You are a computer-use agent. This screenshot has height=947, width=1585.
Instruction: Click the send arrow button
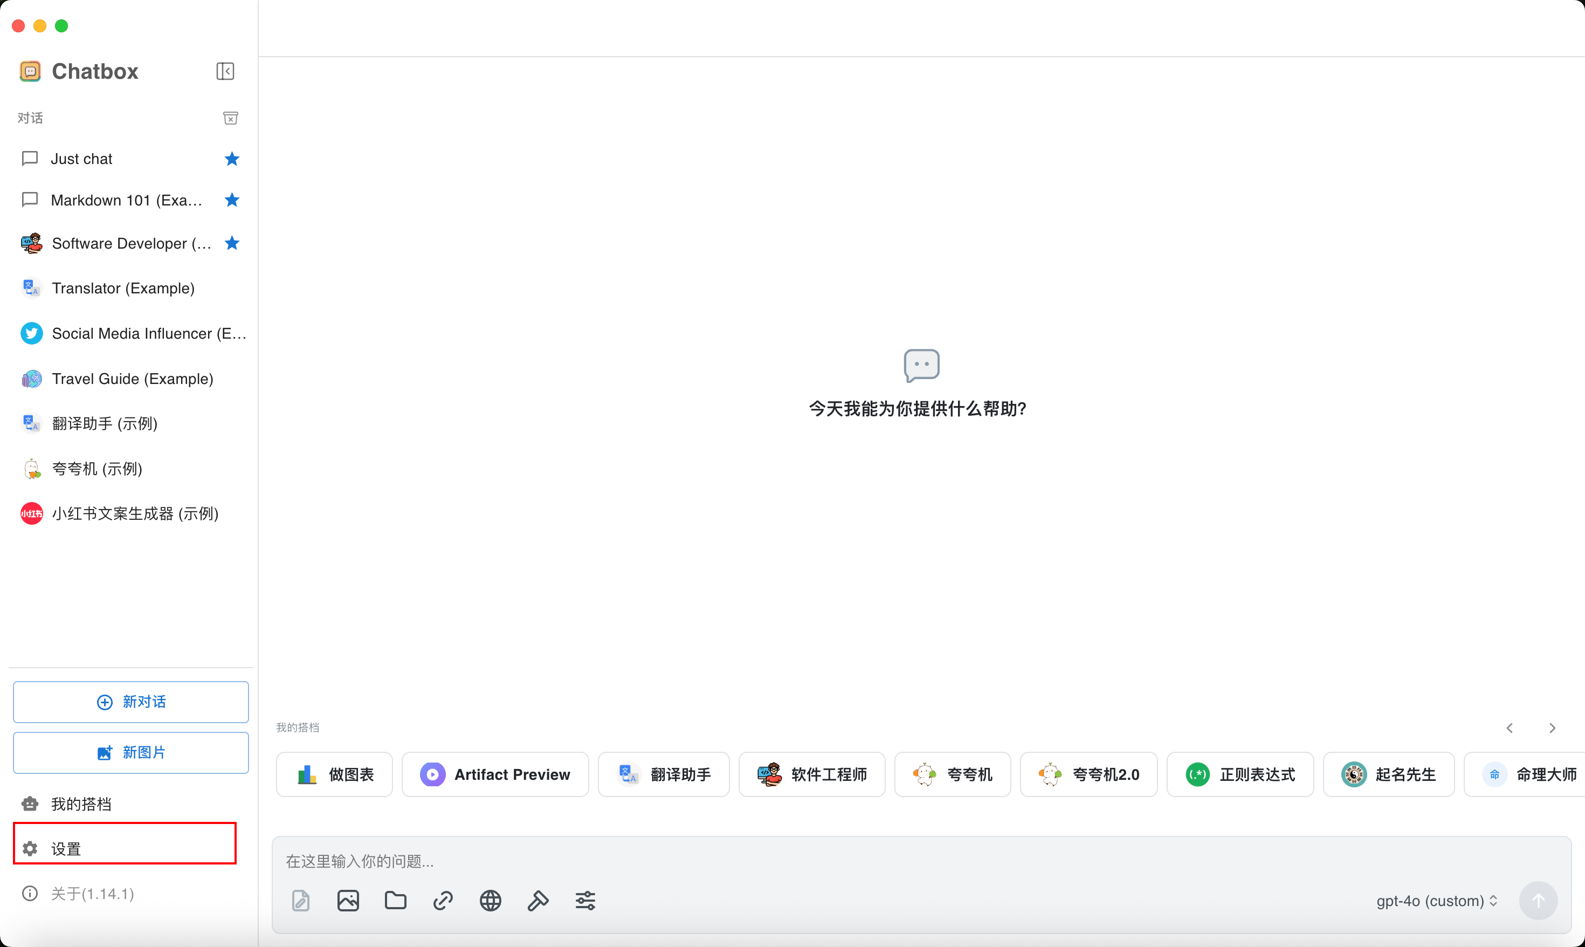click(1538, 901)
